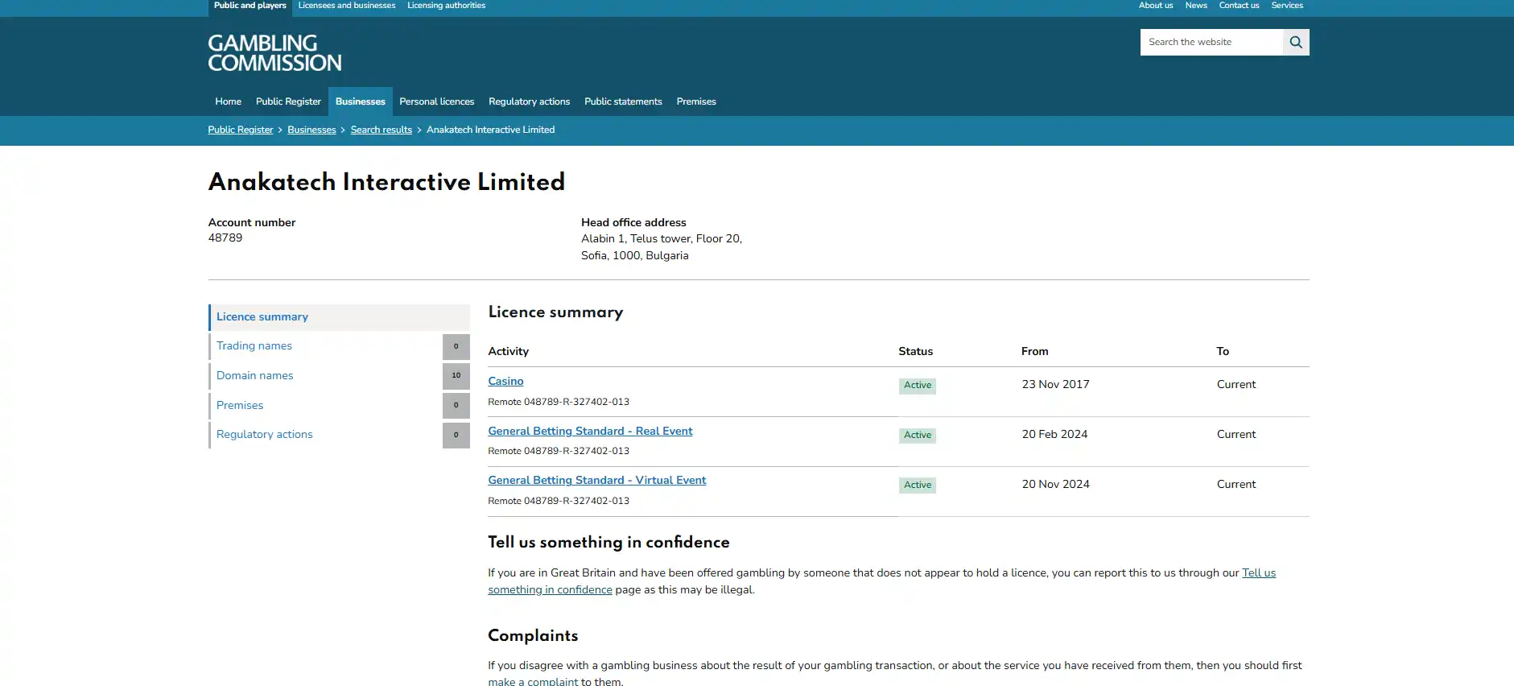Open Licensees and businesses section

point(347,6)
